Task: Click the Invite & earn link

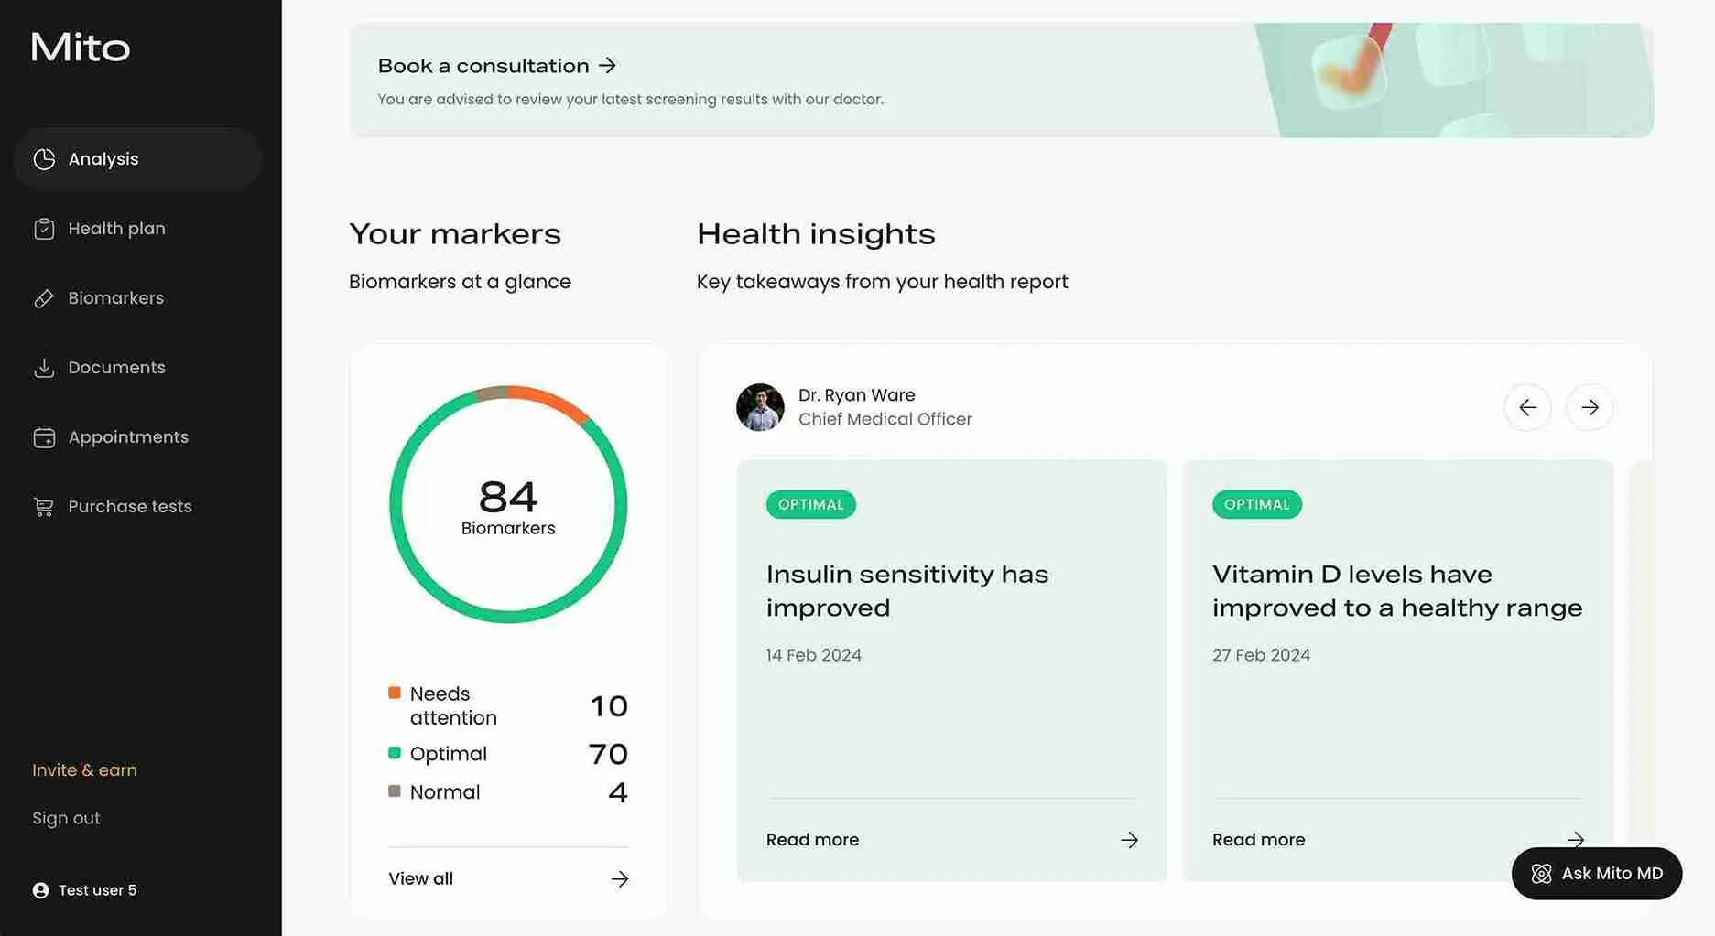Action: pos(84,770)
